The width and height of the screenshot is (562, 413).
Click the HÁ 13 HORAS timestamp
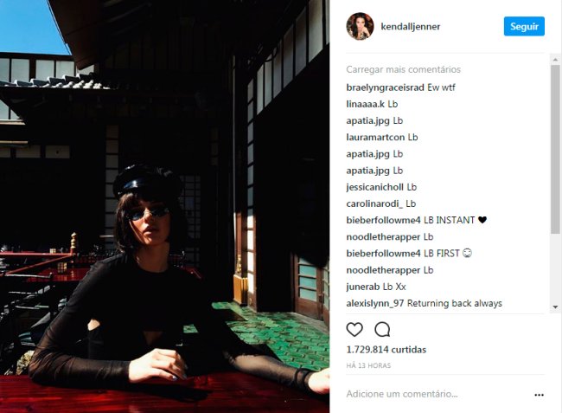coord(368,365)
